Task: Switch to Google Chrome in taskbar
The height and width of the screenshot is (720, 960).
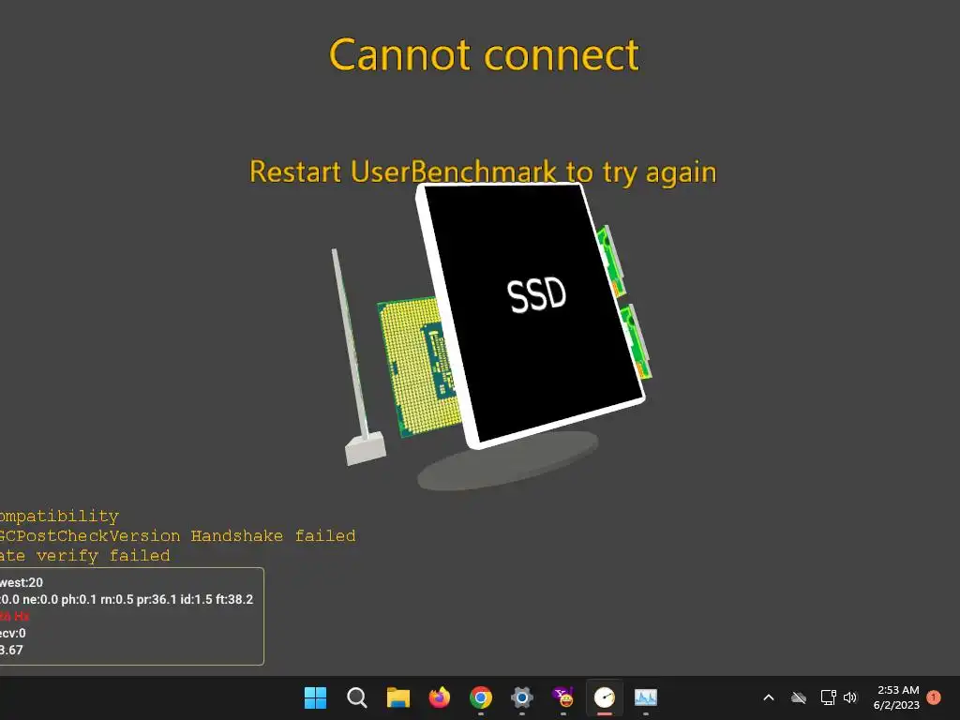Action: (481, 697)
